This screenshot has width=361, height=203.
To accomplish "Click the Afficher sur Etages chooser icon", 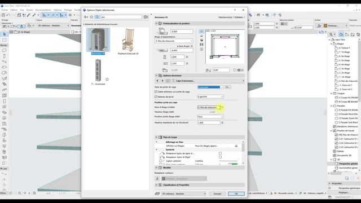I will pyautogui.click(x=236, y=146).
